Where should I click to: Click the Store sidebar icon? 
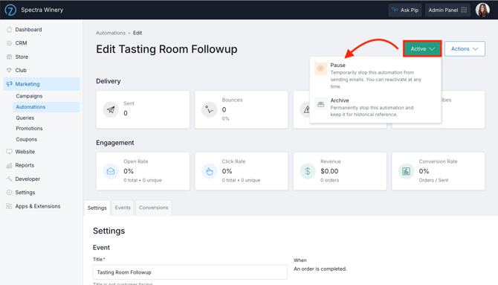(9, 57)
